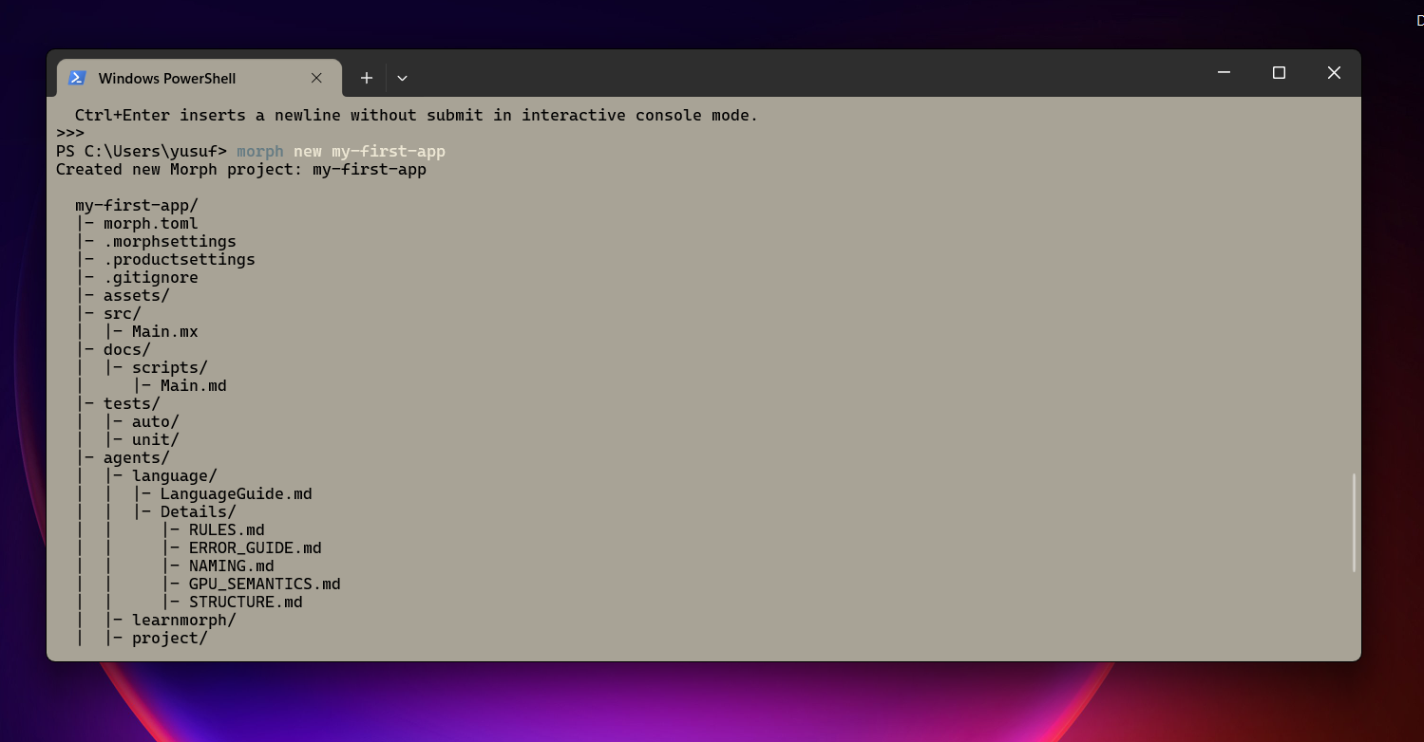Maximize the terminal window

[1279, 72]
